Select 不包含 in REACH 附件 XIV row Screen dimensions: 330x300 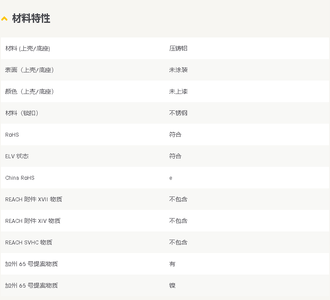click(178, 221)
